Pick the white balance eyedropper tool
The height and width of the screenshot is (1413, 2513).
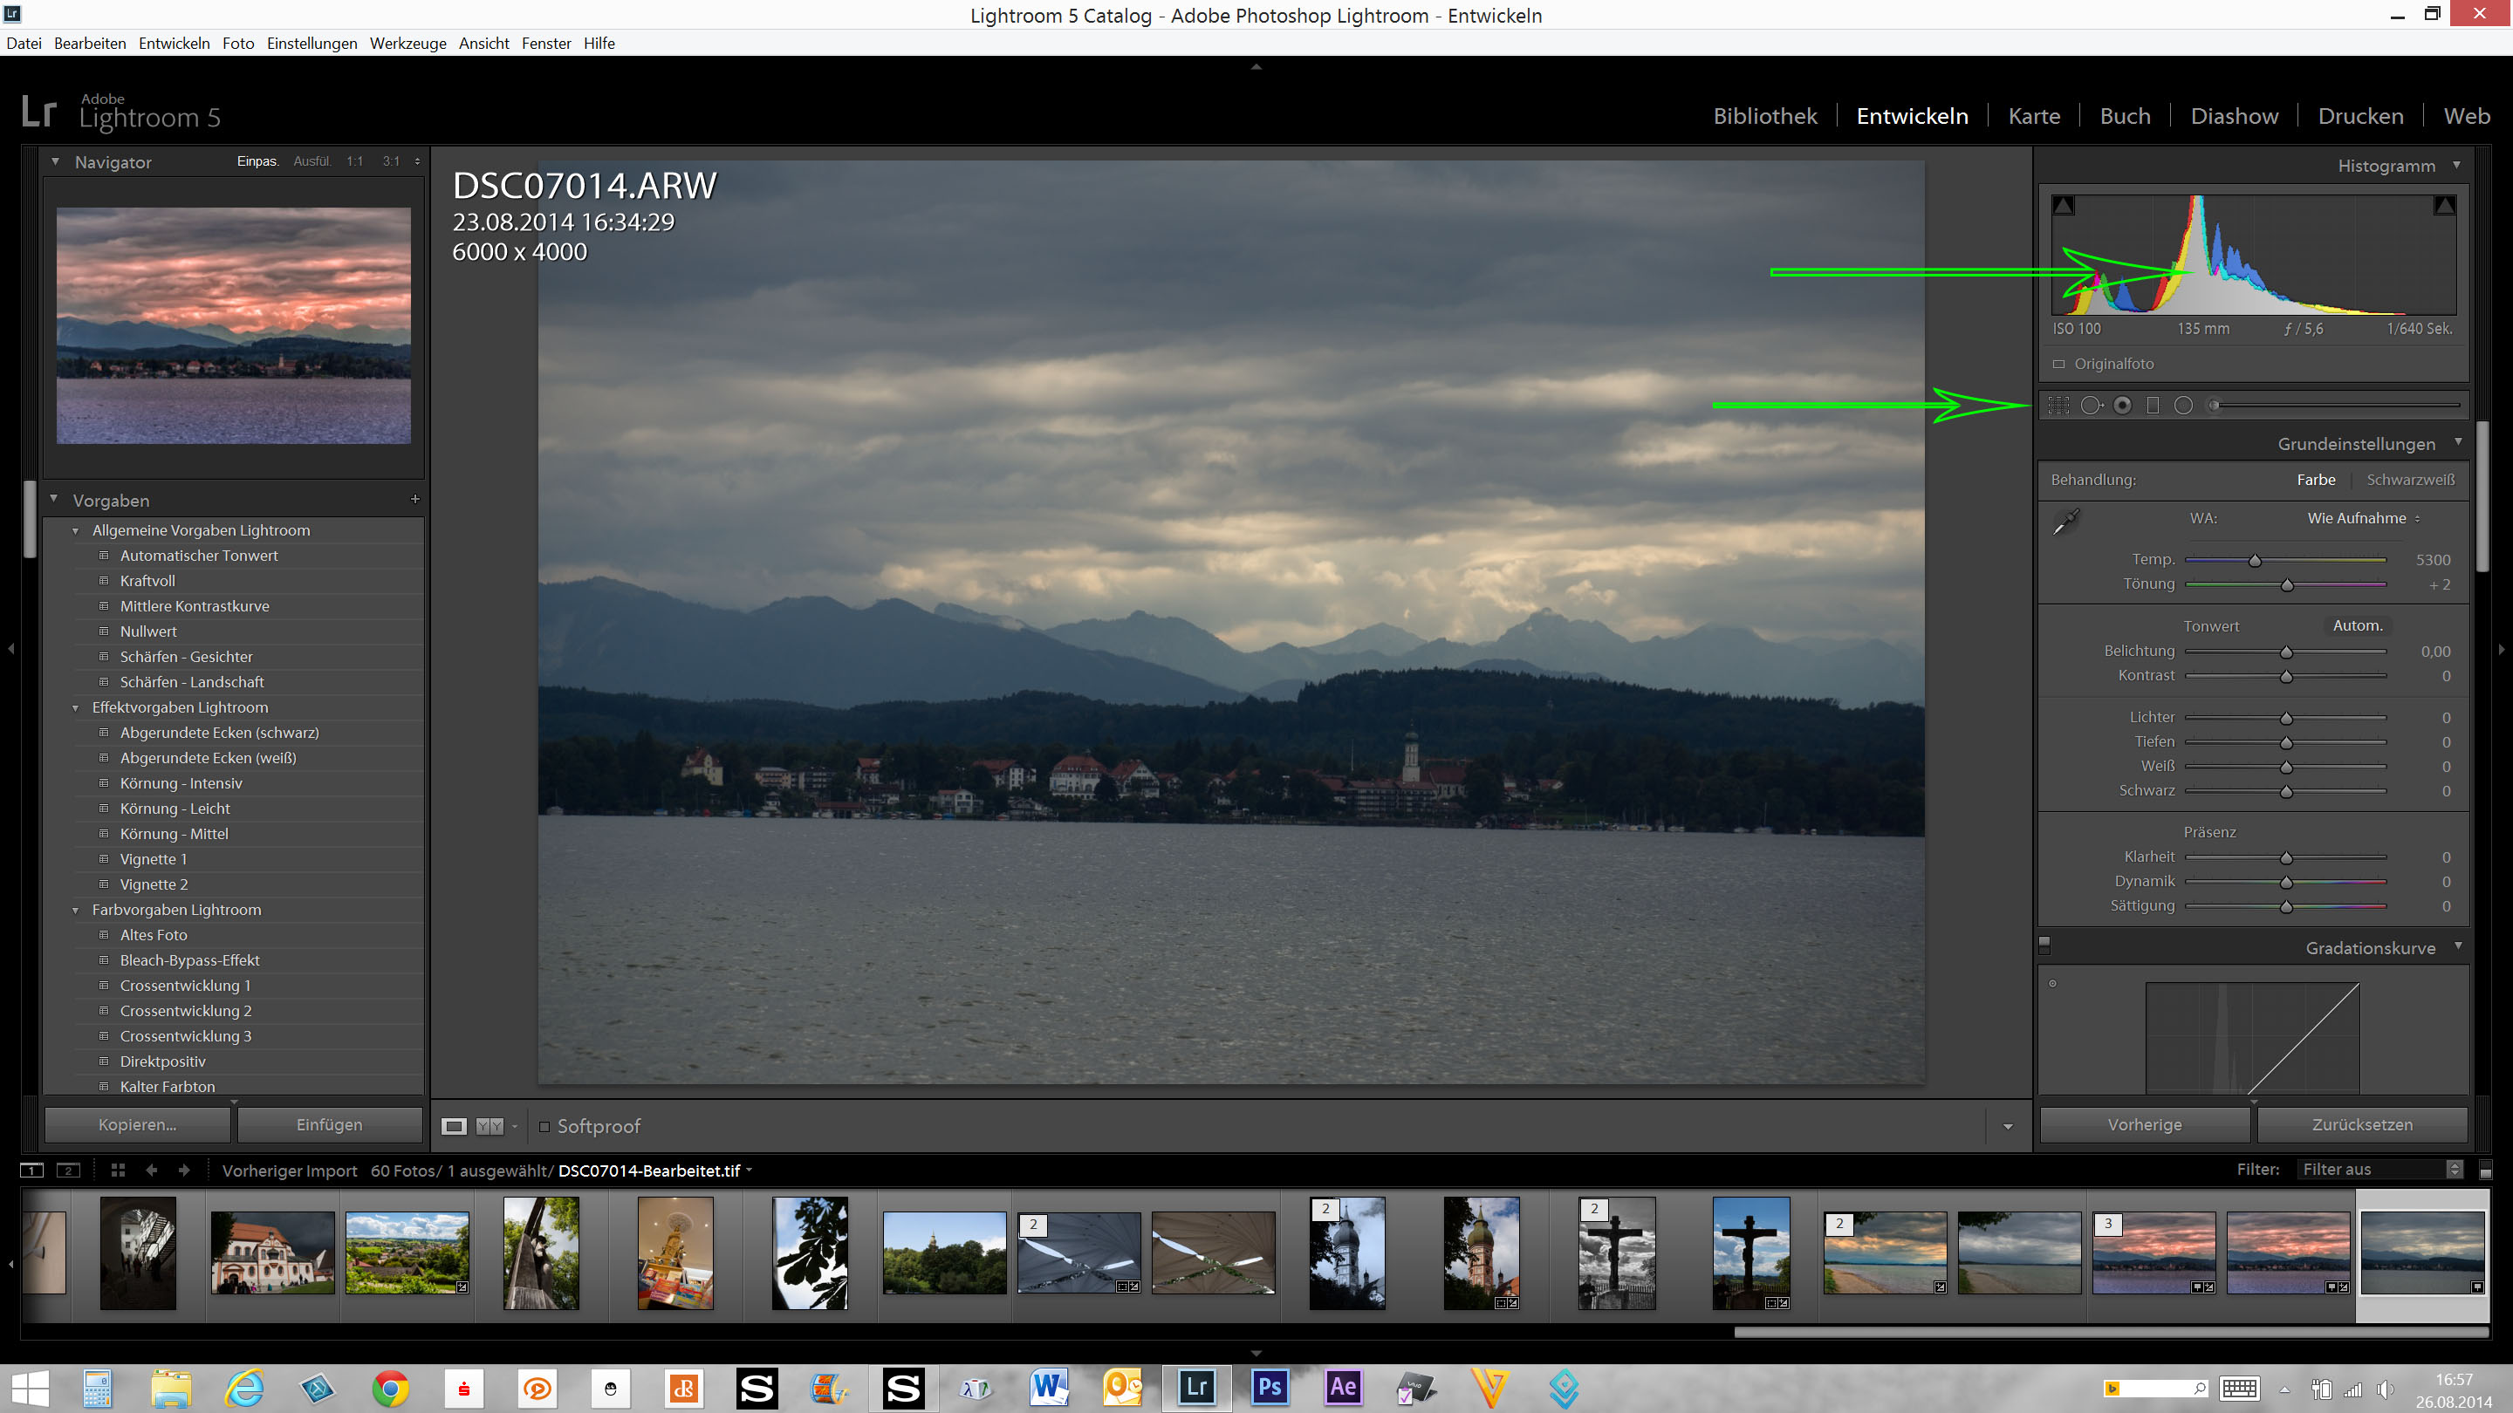(2065, 522)
